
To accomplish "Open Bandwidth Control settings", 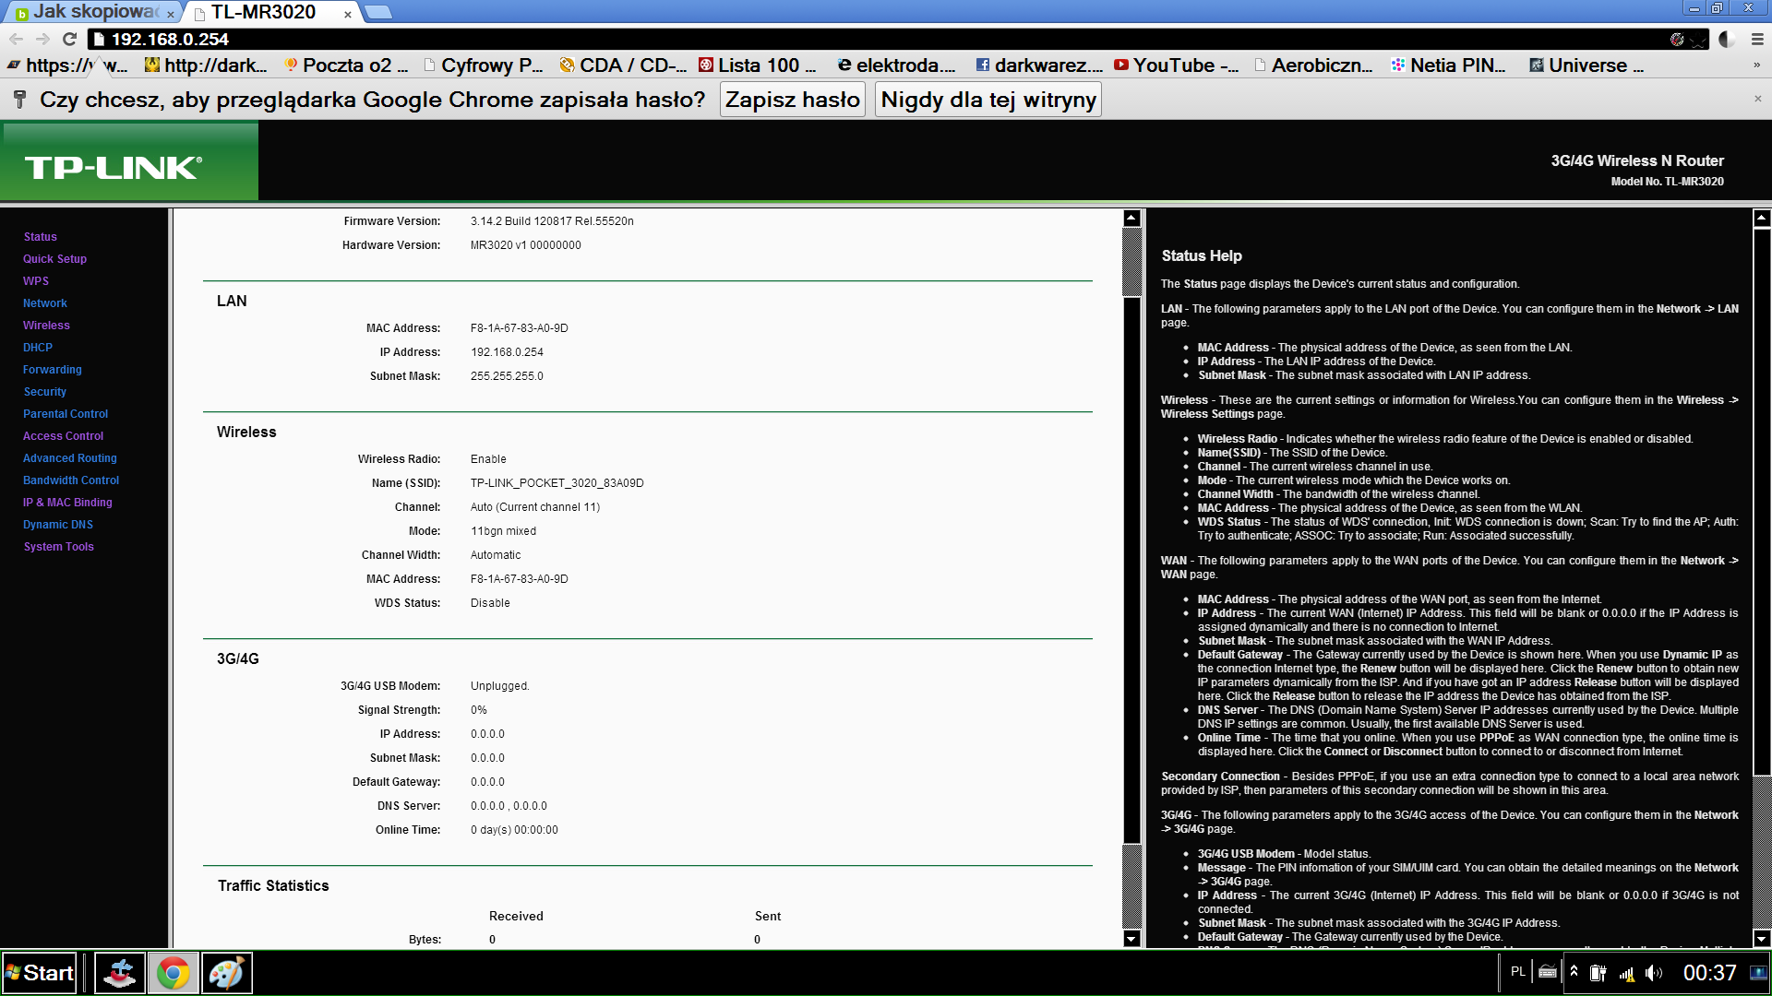I will click(x=71, y=480).
